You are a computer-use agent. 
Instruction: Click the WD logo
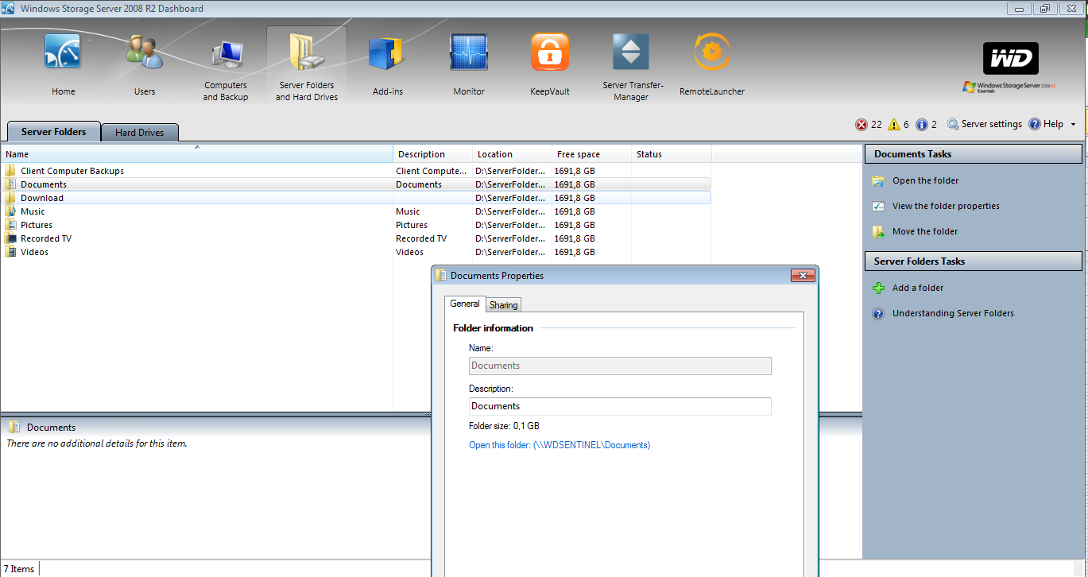pyautogui.click(x=1011, y=58)
